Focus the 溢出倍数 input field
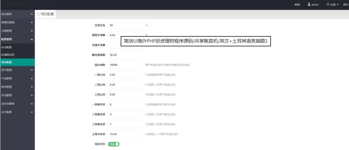The width and height of the screenshot is (349, 150). 126,65
